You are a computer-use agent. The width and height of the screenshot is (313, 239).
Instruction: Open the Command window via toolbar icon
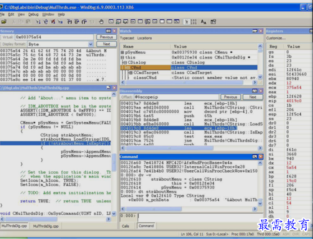111,21
